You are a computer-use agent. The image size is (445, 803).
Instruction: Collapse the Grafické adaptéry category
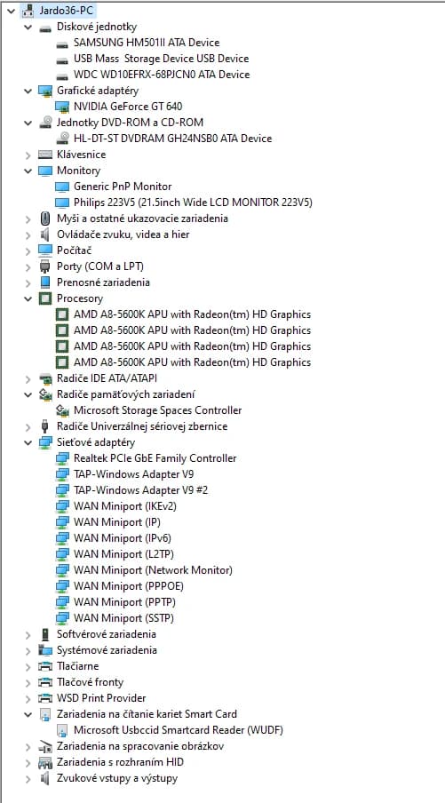click(x=28, y=91)
